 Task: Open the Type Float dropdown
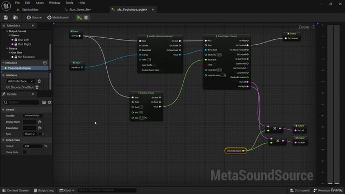click(30, 134)
